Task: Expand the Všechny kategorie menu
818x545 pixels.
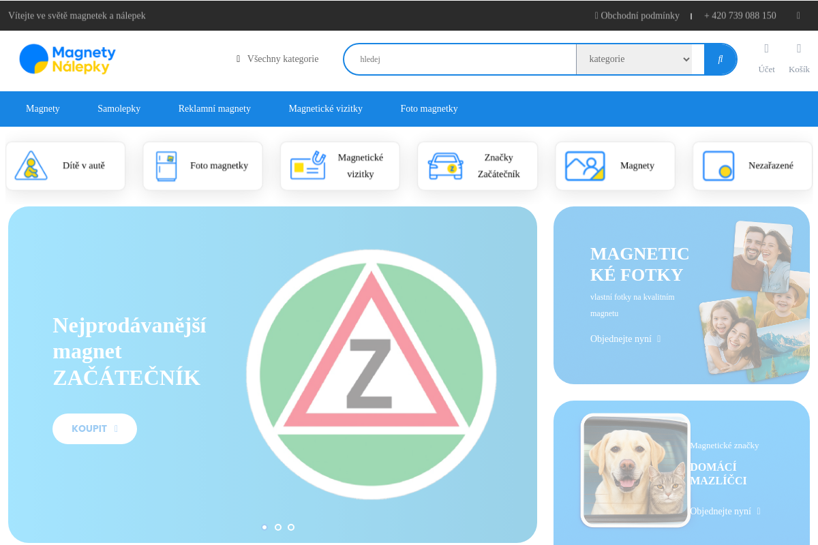Action: 277,59
